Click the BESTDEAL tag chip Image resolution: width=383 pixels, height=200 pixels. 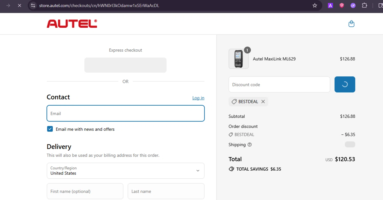coord(248,102)
